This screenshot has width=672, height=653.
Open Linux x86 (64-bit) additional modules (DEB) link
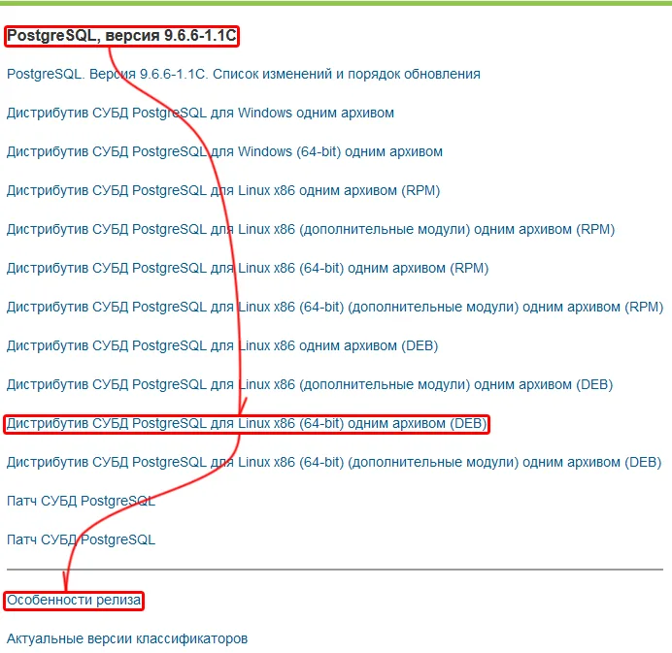pyautogui.click(x=334, y=462)
